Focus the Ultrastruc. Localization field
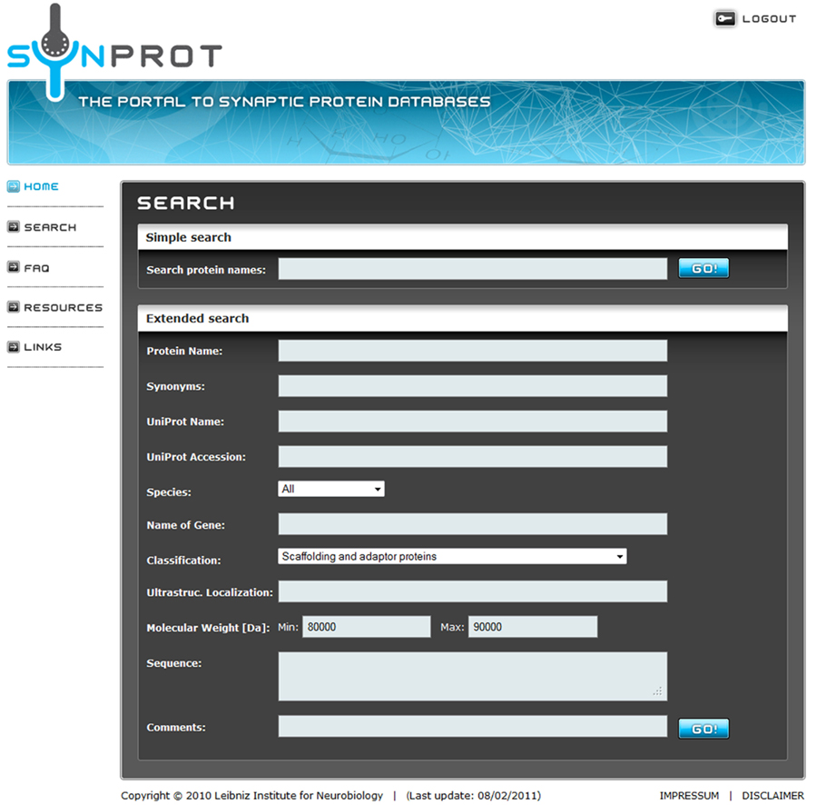Screen dimensions: 817x805 click(473, 591)
